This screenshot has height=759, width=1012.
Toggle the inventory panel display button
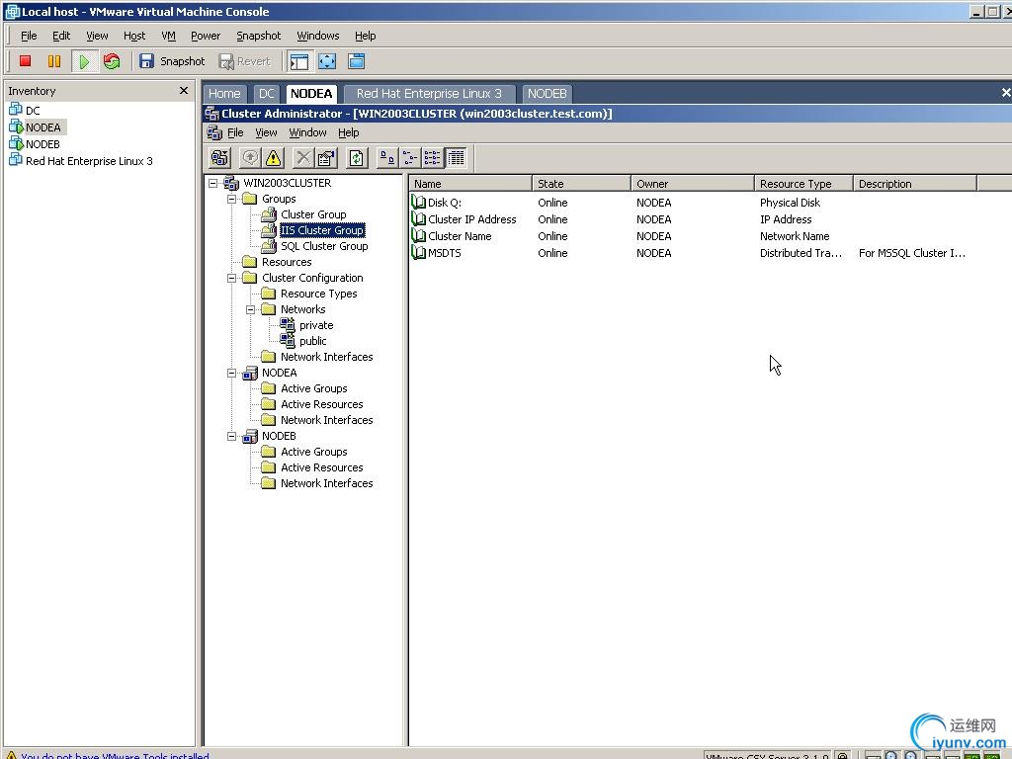(x=298, y=61)
